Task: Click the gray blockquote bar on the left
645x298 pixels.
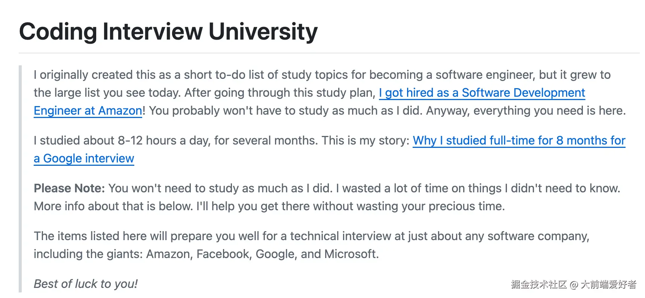Action: click(x=20, y=179)
